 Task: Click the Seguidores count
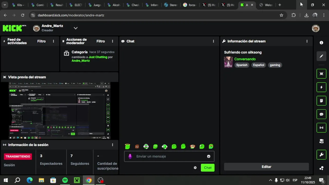[x=71, y=156]
